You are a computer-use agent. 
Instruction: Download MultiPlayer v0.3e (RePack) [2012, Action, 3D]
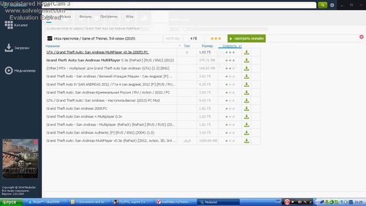246,141
